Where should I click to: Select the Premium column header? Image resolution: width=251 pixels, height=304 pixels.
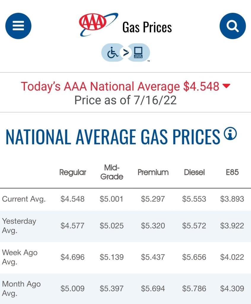point(153,172)
